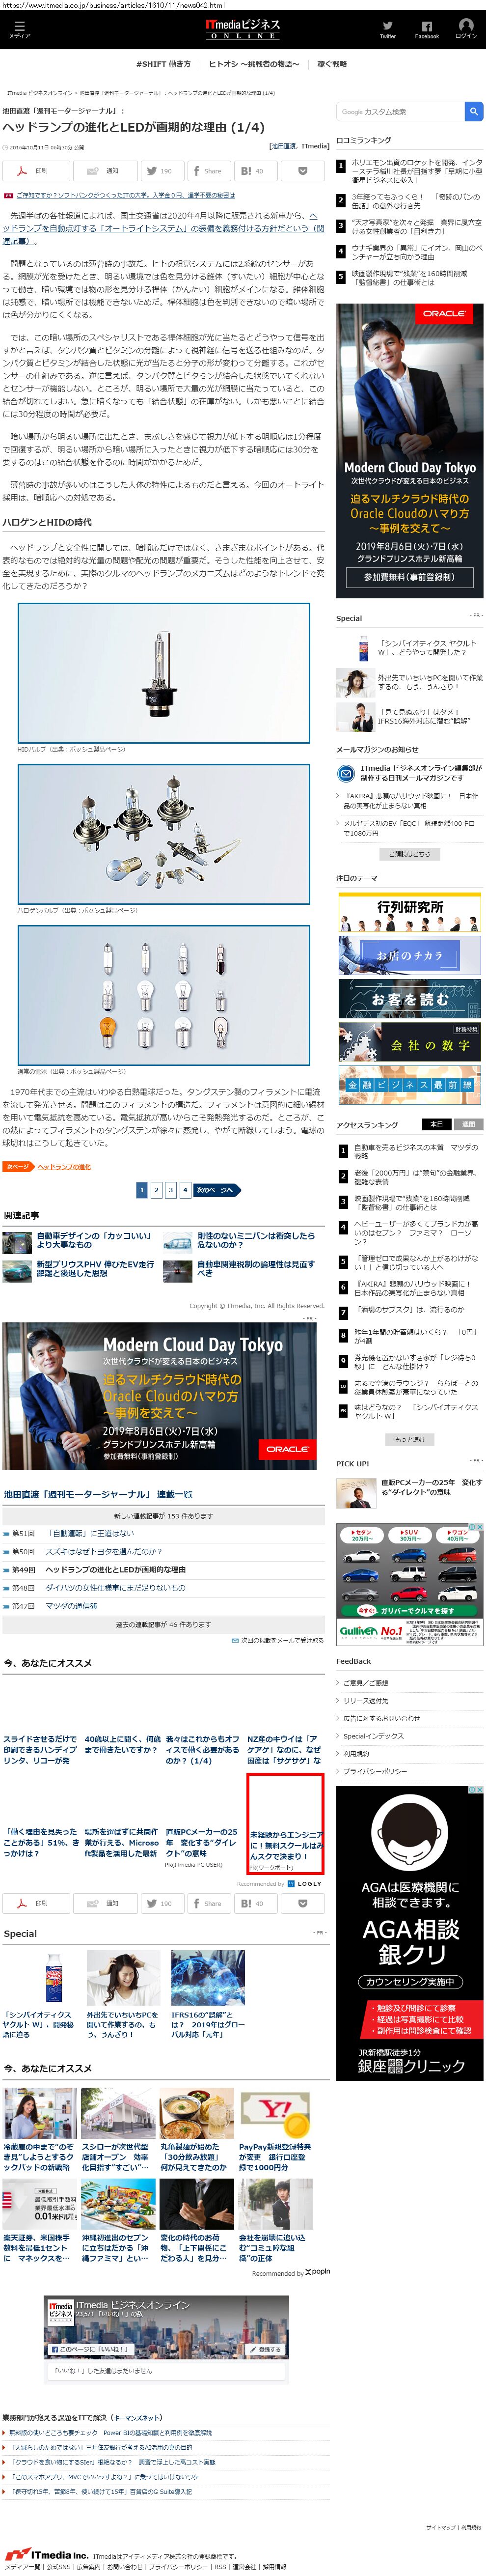Click the ご購読はこちら button
This screenshot has height=2576, width=486.
click(410, 854)
